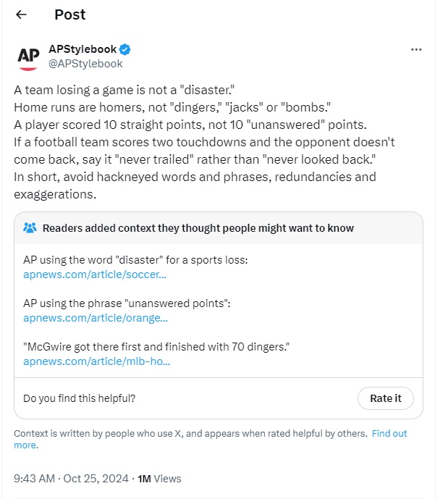
Task: Click the readers added context header
Action: (x=198, y=228)
